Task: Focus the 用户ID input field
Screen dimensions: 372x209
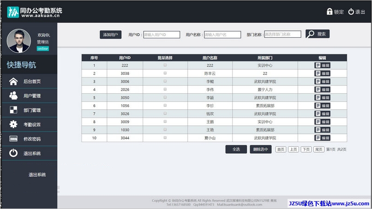Action: click(x=162, y=35)
